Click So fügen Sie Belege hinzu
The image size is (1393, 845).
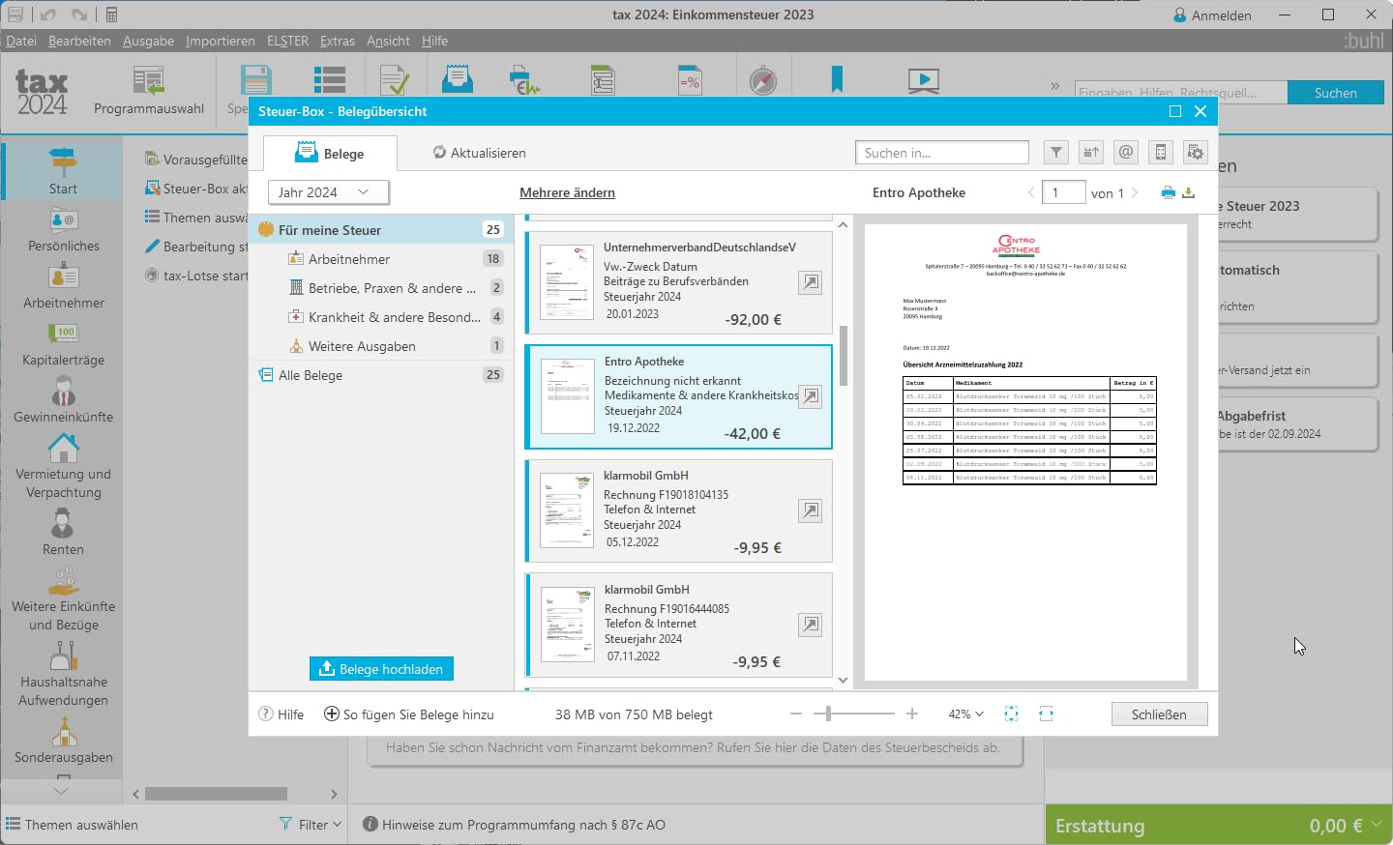[409, 714]
